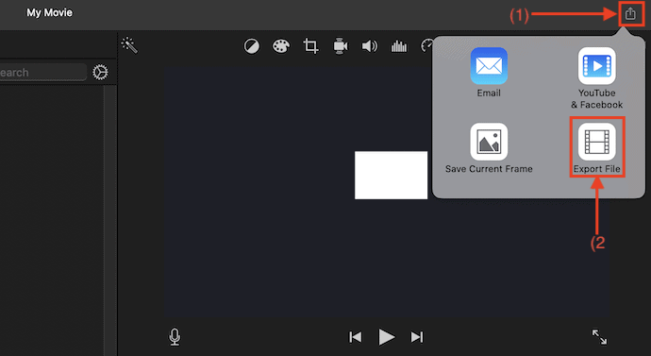The width and height of the screenshot is (651, 356).
Task: Skip to previous clip
Action: click(356, 337)
